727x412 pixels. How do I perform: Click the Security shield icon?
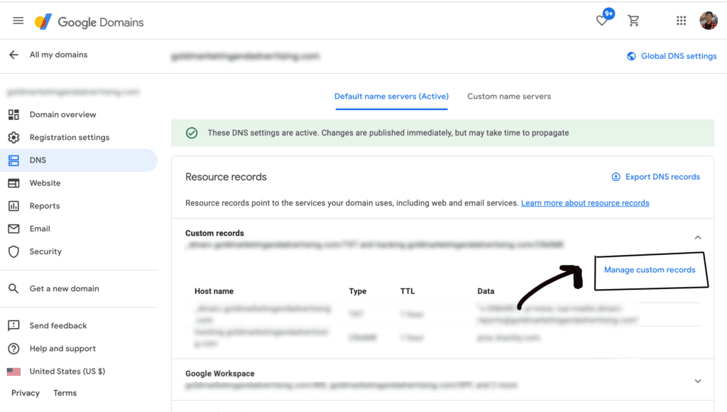point(14,251)
